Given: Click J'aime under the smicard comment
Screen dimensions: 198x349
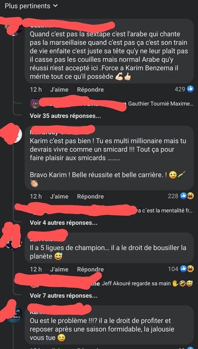Looking at the screenshot, I should point(59,196).
